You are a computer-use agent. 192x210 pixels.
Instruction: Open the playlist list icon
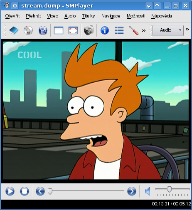(x=119, y=30)
